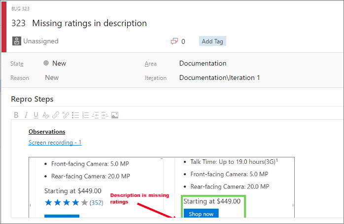
Task: Click the decrease indent icon
Action: point(95,115)
